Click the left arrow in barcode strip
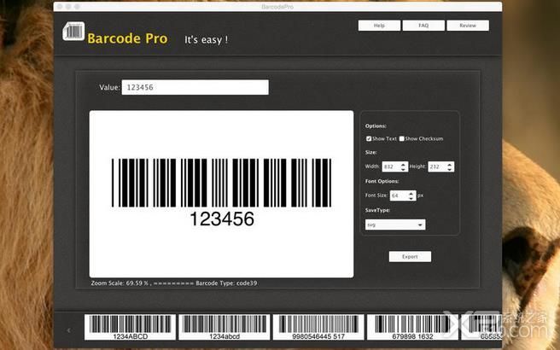 coord(68,330)
